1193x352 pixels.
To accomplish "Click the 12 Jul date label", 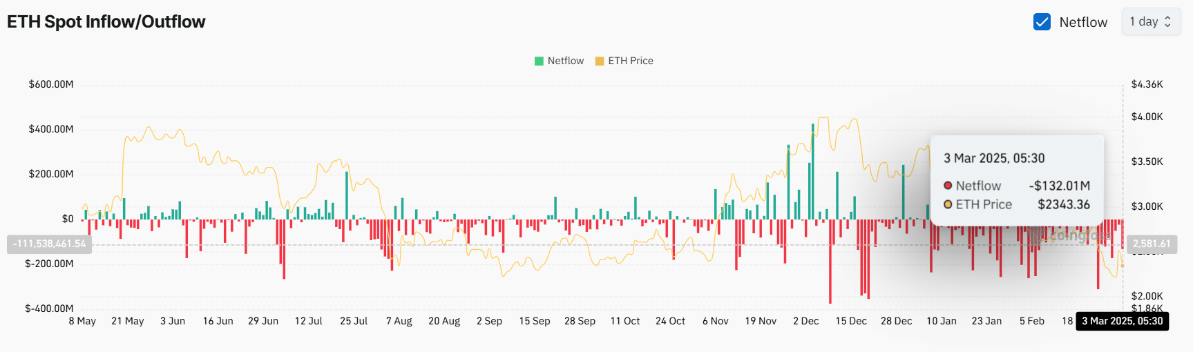I will pyautogui.click(x=309, y=321).
